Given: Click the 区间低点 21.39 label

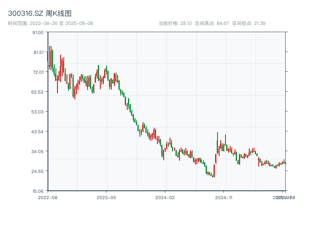Looking at the screenshot, I should click(249, 23).
